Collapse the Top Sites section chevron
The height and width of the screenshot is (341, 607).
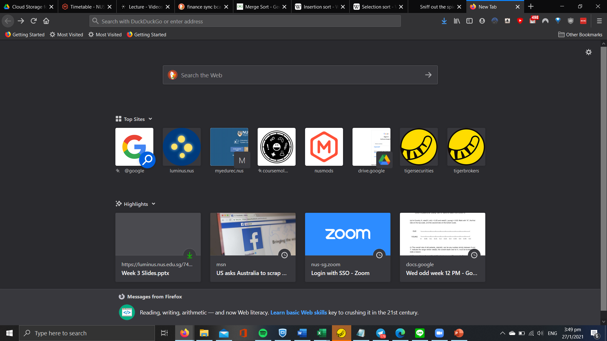click(x=150, y=119)
